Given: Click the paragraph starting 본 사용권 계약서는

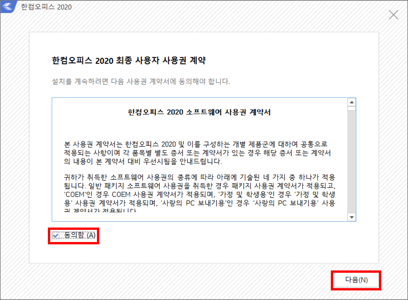Looking at the screenshot, I should click(x=197, y=153).
